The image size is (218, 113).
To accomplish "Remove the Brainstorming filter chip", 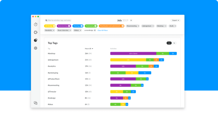I will click(x=69, y=26).
